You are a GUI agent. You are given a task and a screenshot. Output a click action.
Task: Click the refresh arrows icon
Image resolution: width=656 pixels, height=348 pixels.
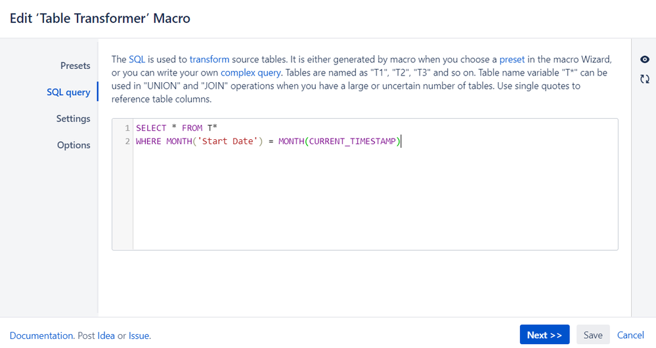644,79
